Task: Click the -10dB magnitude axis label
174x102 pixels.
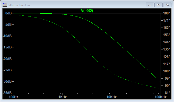Action: [x=7, y=36]
